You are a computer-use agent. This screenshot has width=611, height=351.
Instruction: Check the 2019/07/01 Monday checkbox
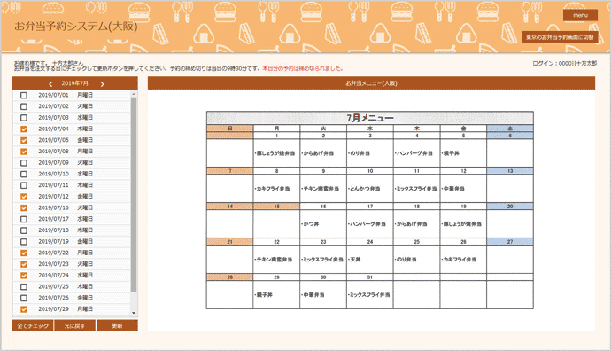24,95
